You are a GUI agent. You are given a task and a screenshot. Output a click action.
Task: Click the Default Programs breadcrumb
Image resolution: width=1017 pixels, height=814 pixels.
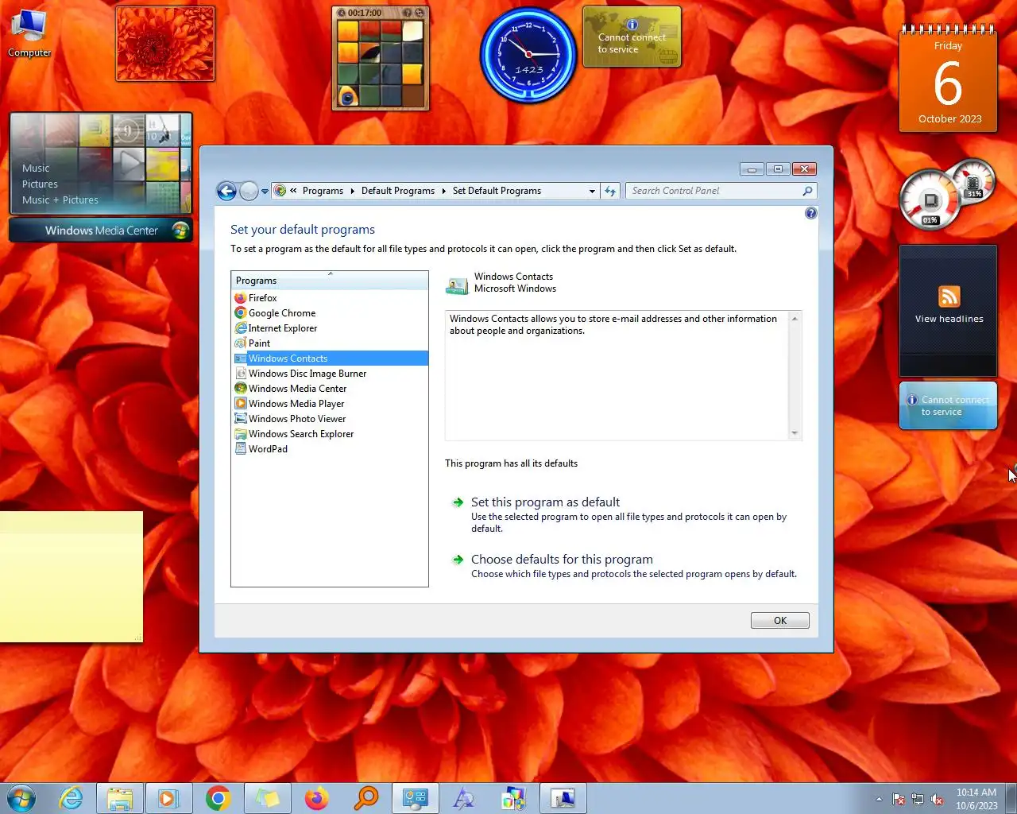(398, 191)
